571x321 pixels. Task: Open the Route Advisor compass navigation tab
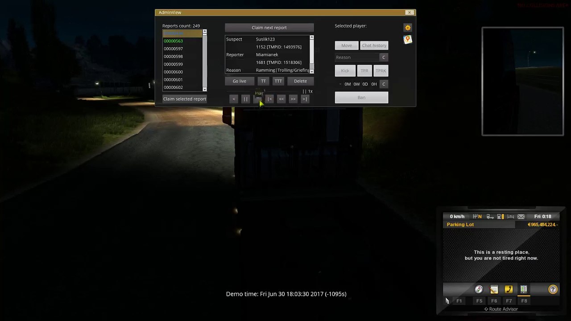click(x=479, y=289)
